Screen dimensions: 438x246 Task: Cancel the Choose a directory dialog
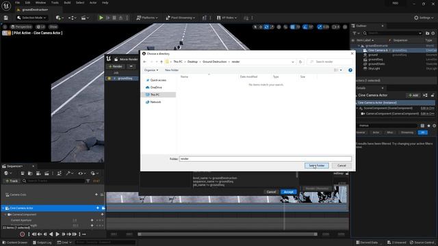(342, 165)
